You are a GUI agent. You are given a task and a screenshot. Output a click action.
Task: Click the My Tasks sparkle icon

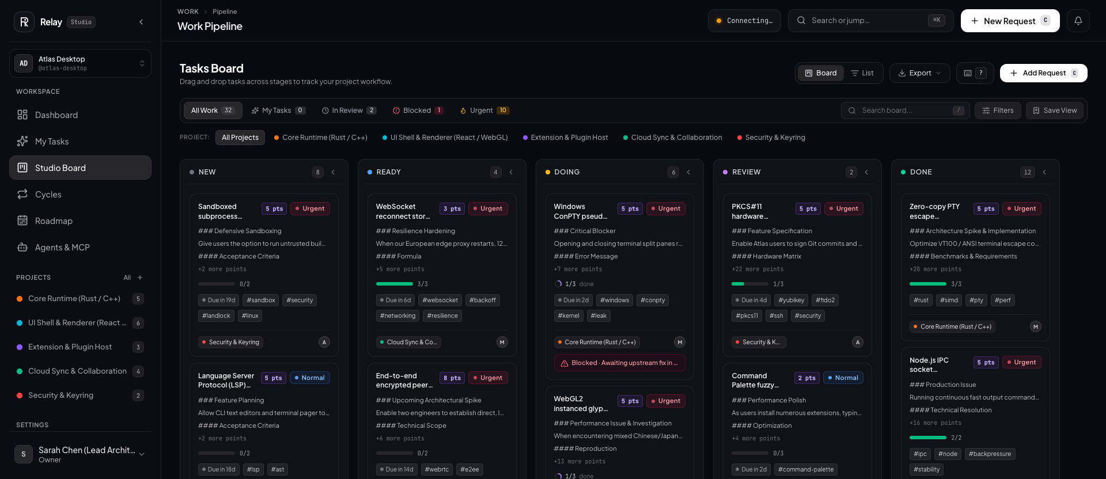click(x=22, y=141)
